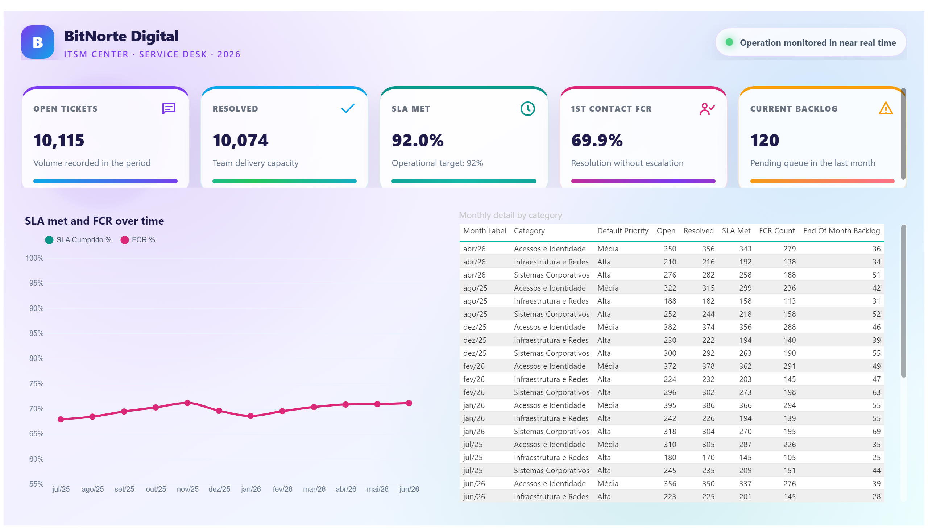Click the 69.9% FCR value

[596, 140]
